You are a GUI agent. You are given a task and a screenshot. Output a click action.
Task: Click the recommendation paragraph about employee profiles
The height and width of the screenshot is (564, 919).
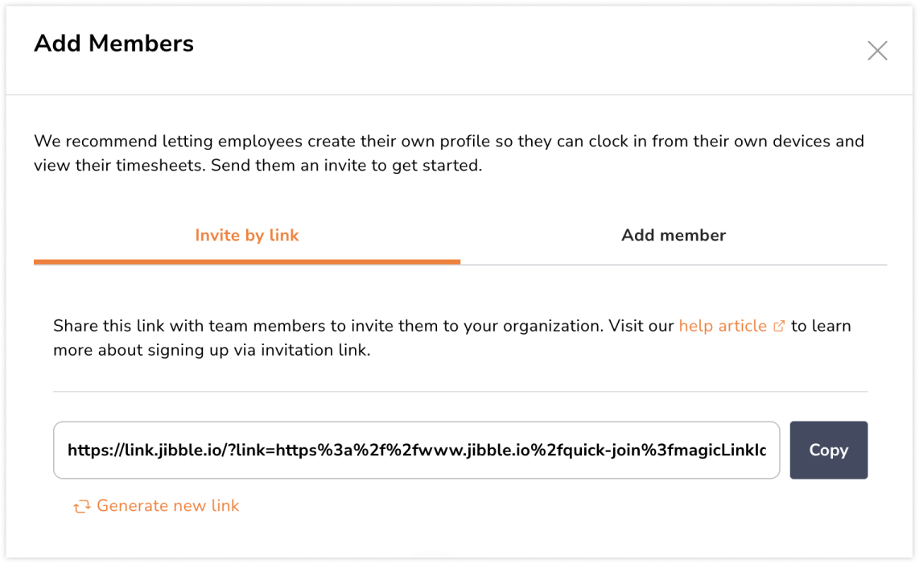[x=448, y=142]
